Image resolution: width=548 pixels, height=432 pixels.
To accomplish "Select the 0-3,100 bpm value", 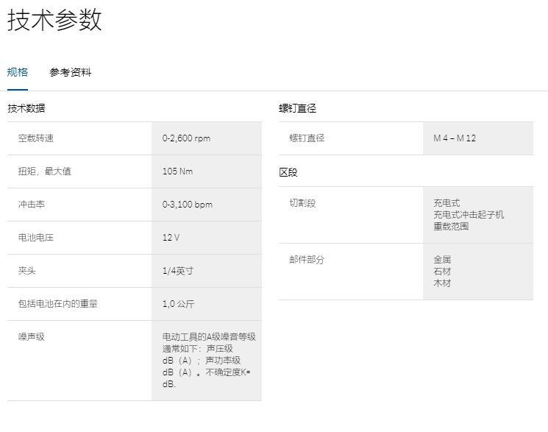I will point(187,205).
